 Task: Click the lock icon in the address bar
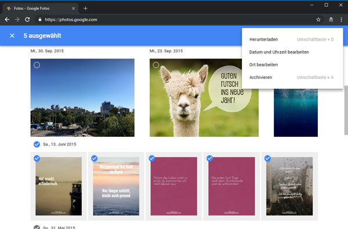coord(40,20)
